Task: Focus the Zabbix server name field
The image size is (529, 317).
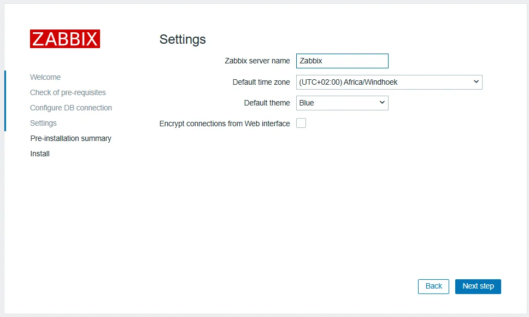Action: coord(342,61)
